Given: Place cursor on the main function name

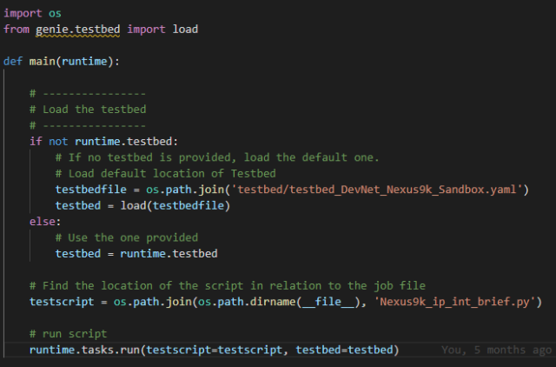Looking at the screenshot, I should click(x=43, y=61).
